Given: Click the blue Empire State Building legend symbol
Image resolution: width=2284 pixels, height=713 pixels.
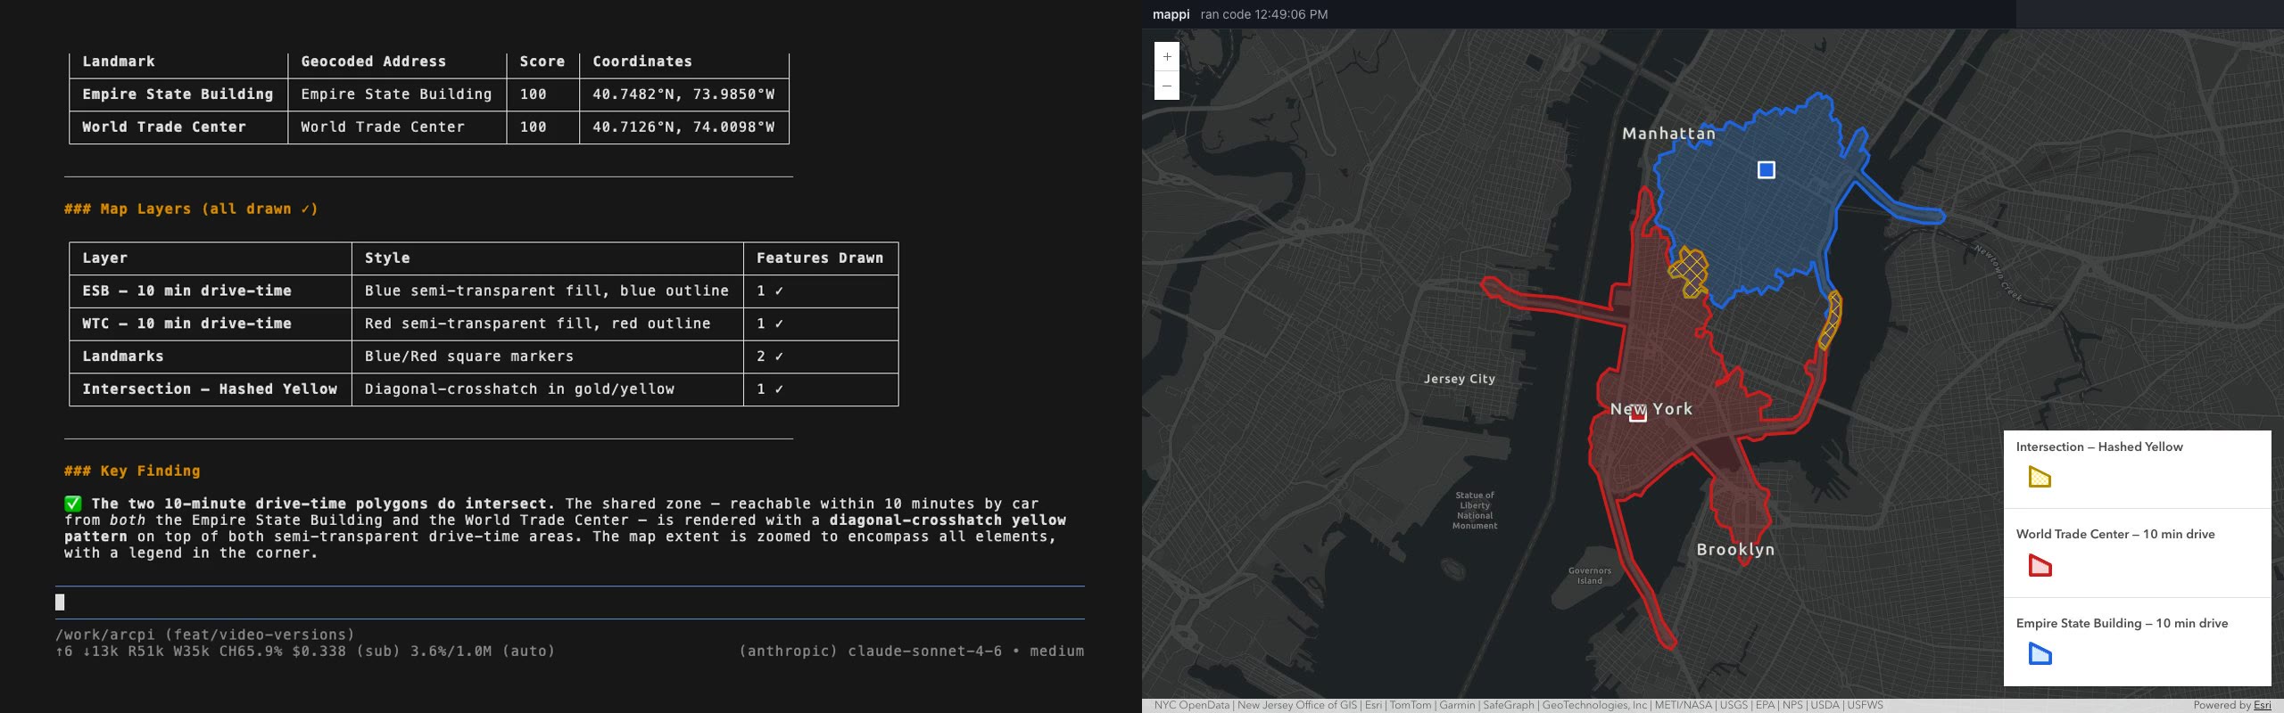Looking at the screenshot, I should tap(2040, 654).
